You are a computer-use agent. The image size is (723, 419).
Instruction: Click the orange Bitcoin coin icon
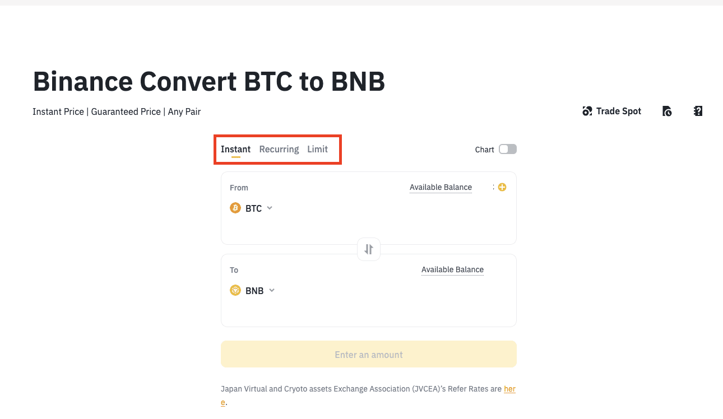point(235,208)
